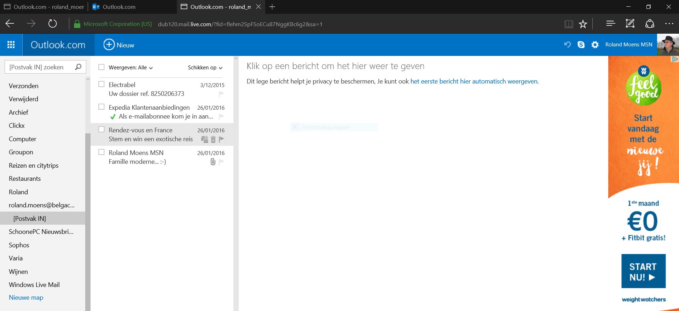Open the SchoonePC Nieuwsbri... folder
The image size is (679, 311).
pos(41,232)
